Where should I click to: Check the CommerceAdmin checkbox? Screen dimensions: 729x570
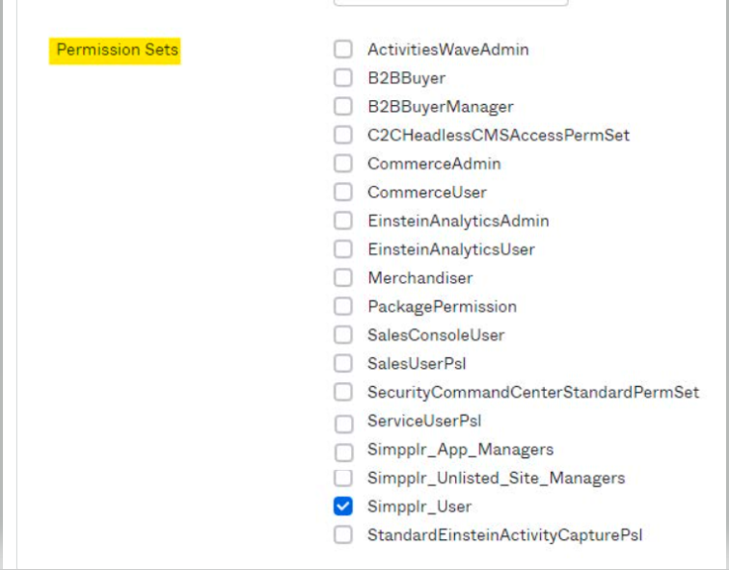tap(343, 164)
